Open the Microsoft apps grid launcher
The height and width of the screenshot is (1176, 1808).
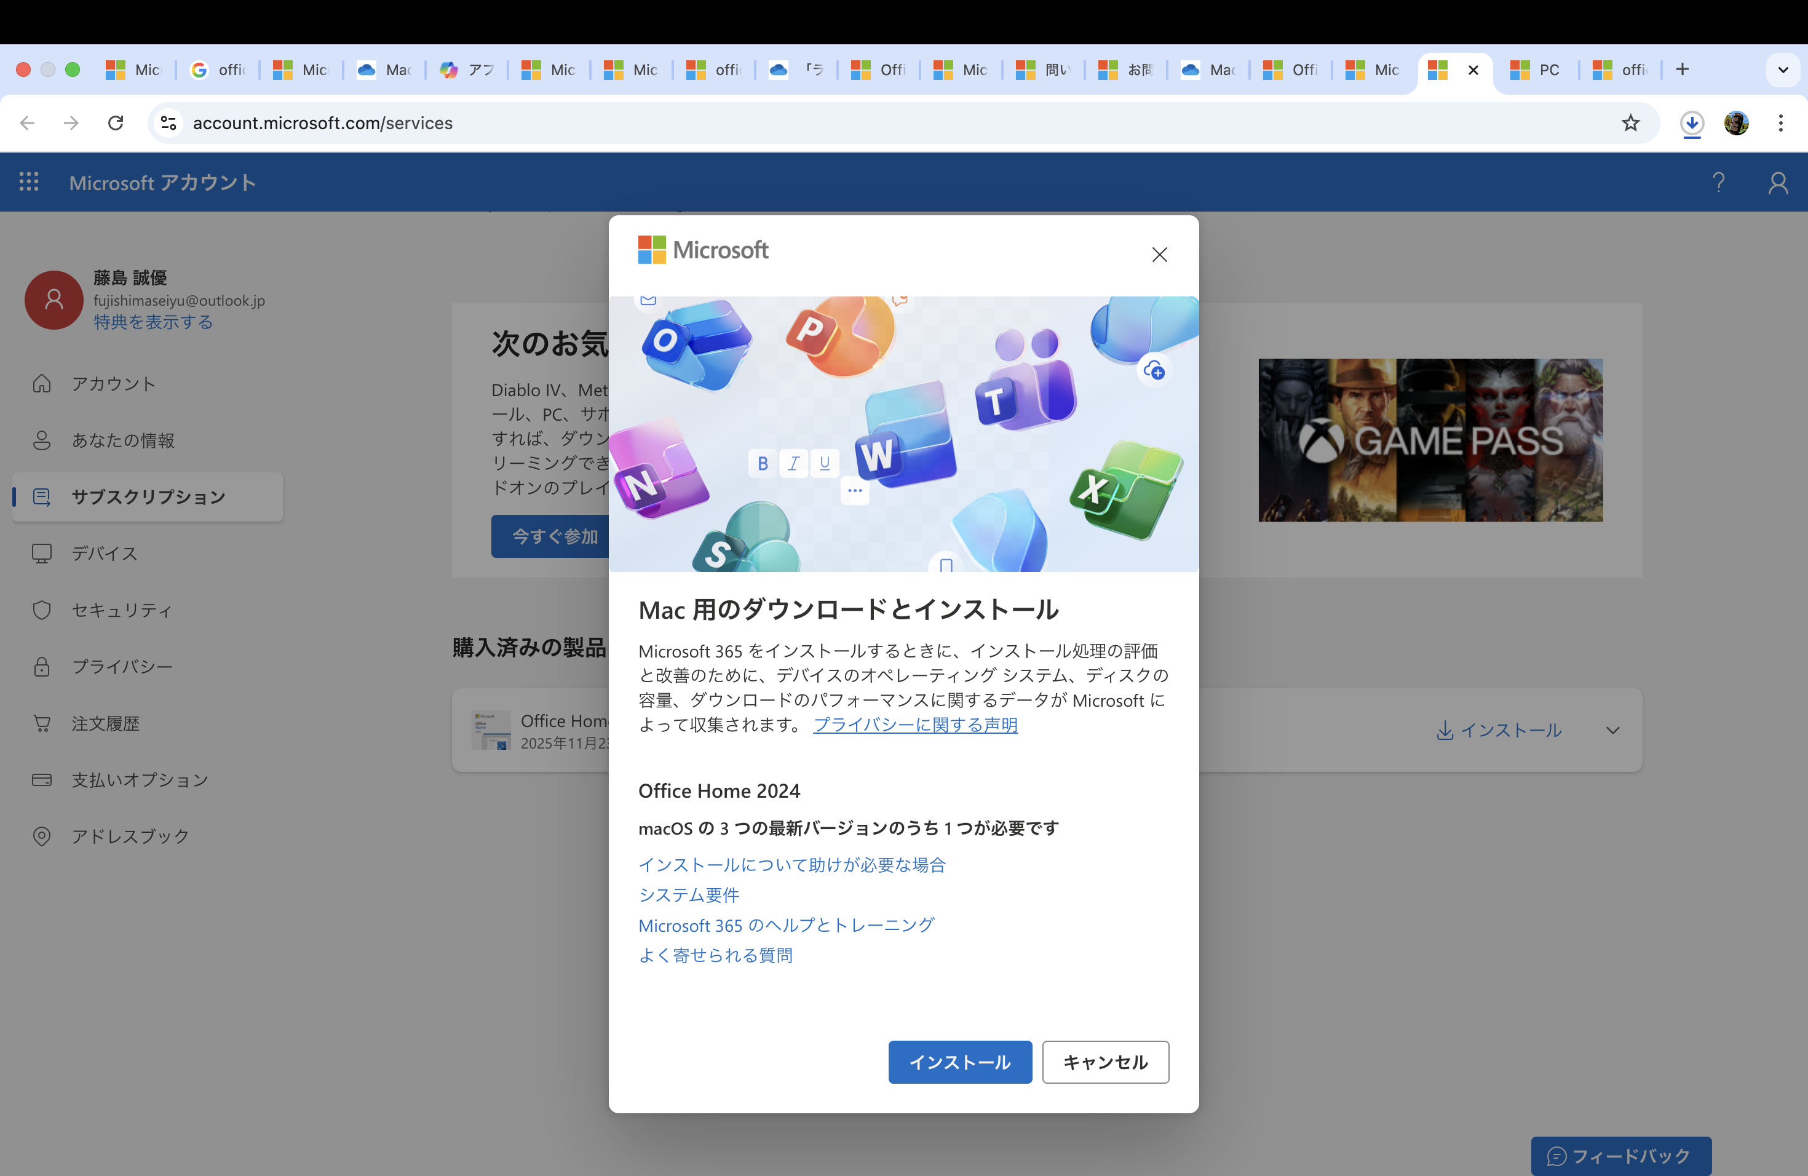[x=29, y=181]
